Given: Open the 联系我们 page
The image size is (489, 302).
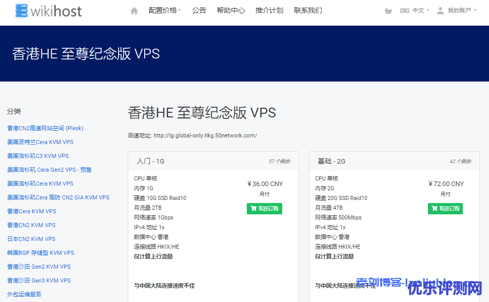Looking at the screenshot, I should click(308, 11).
